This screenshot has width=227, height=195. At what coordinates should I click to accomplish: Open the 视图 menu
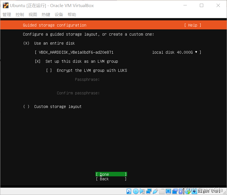click(33, 15)
